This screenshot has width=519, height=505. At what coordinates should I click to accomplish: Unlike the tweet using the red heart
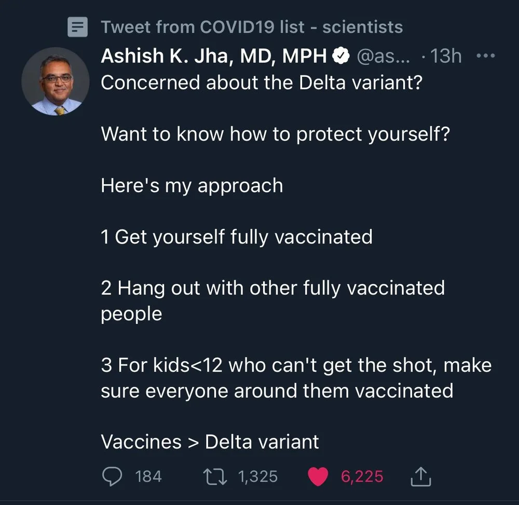(x=318, y=476)
